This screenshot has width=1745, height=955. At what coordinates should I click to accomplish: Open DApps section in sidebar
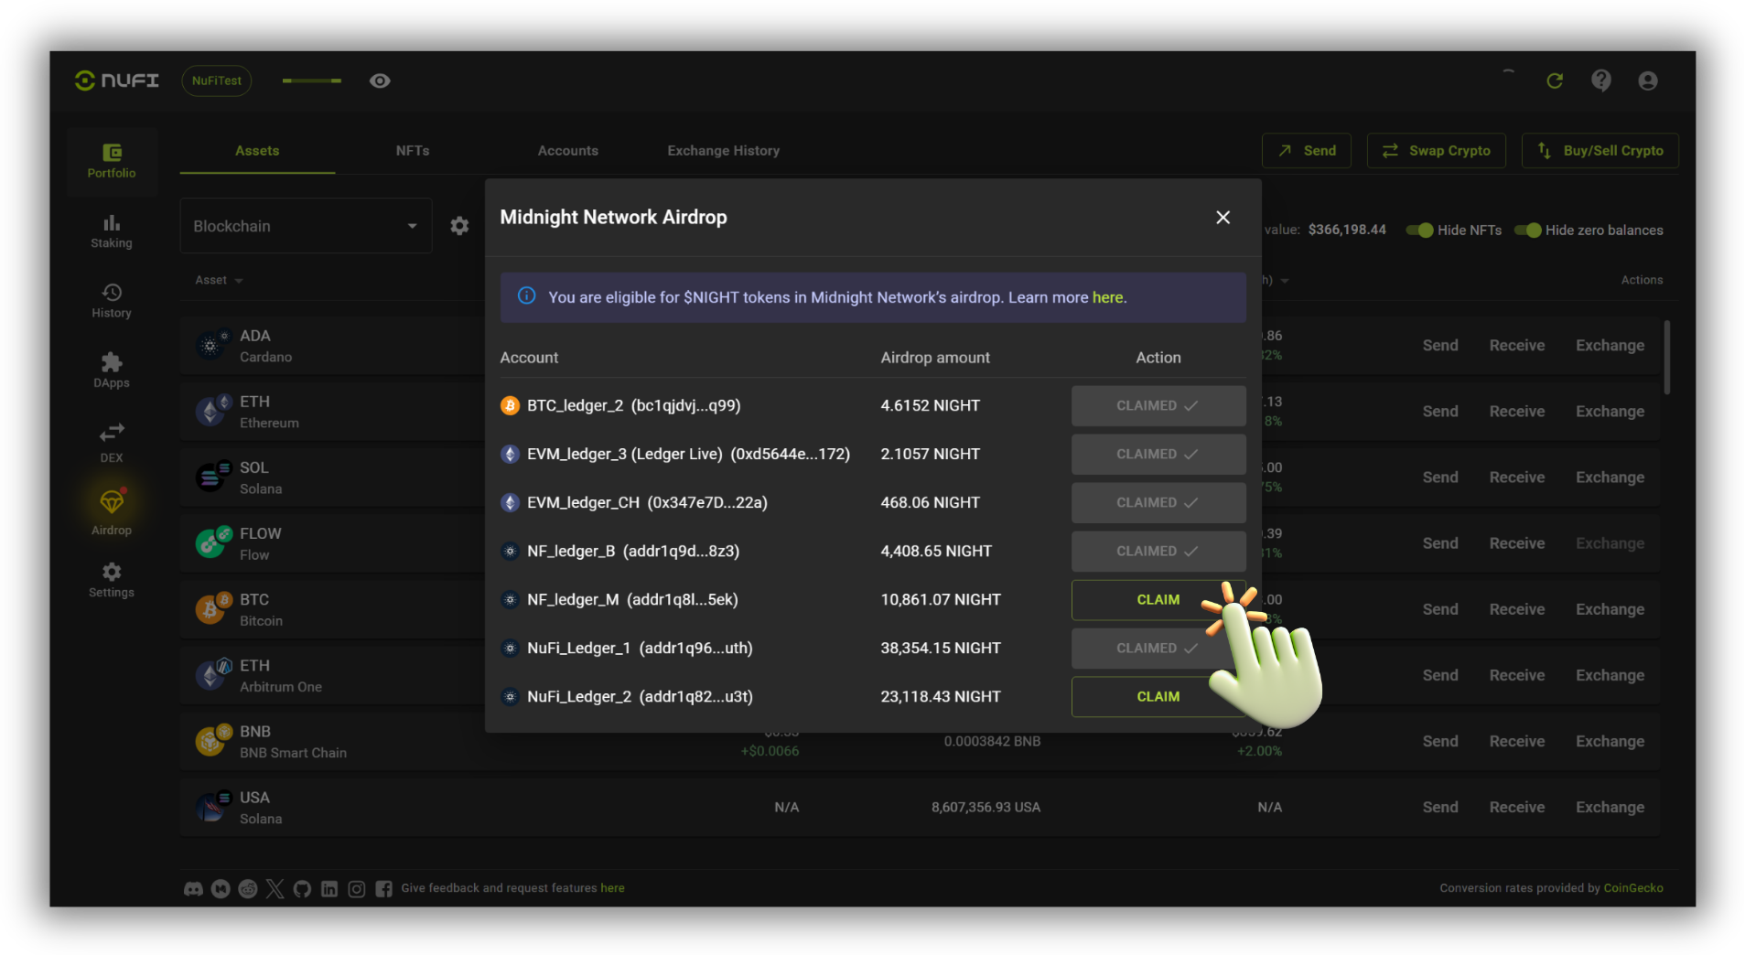pyautogui.click(x=112, y=370)
